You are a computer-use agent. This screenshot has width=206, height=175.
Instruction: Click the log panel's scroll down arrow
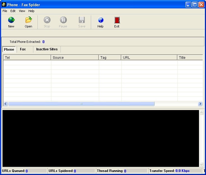tap(201, 165)
